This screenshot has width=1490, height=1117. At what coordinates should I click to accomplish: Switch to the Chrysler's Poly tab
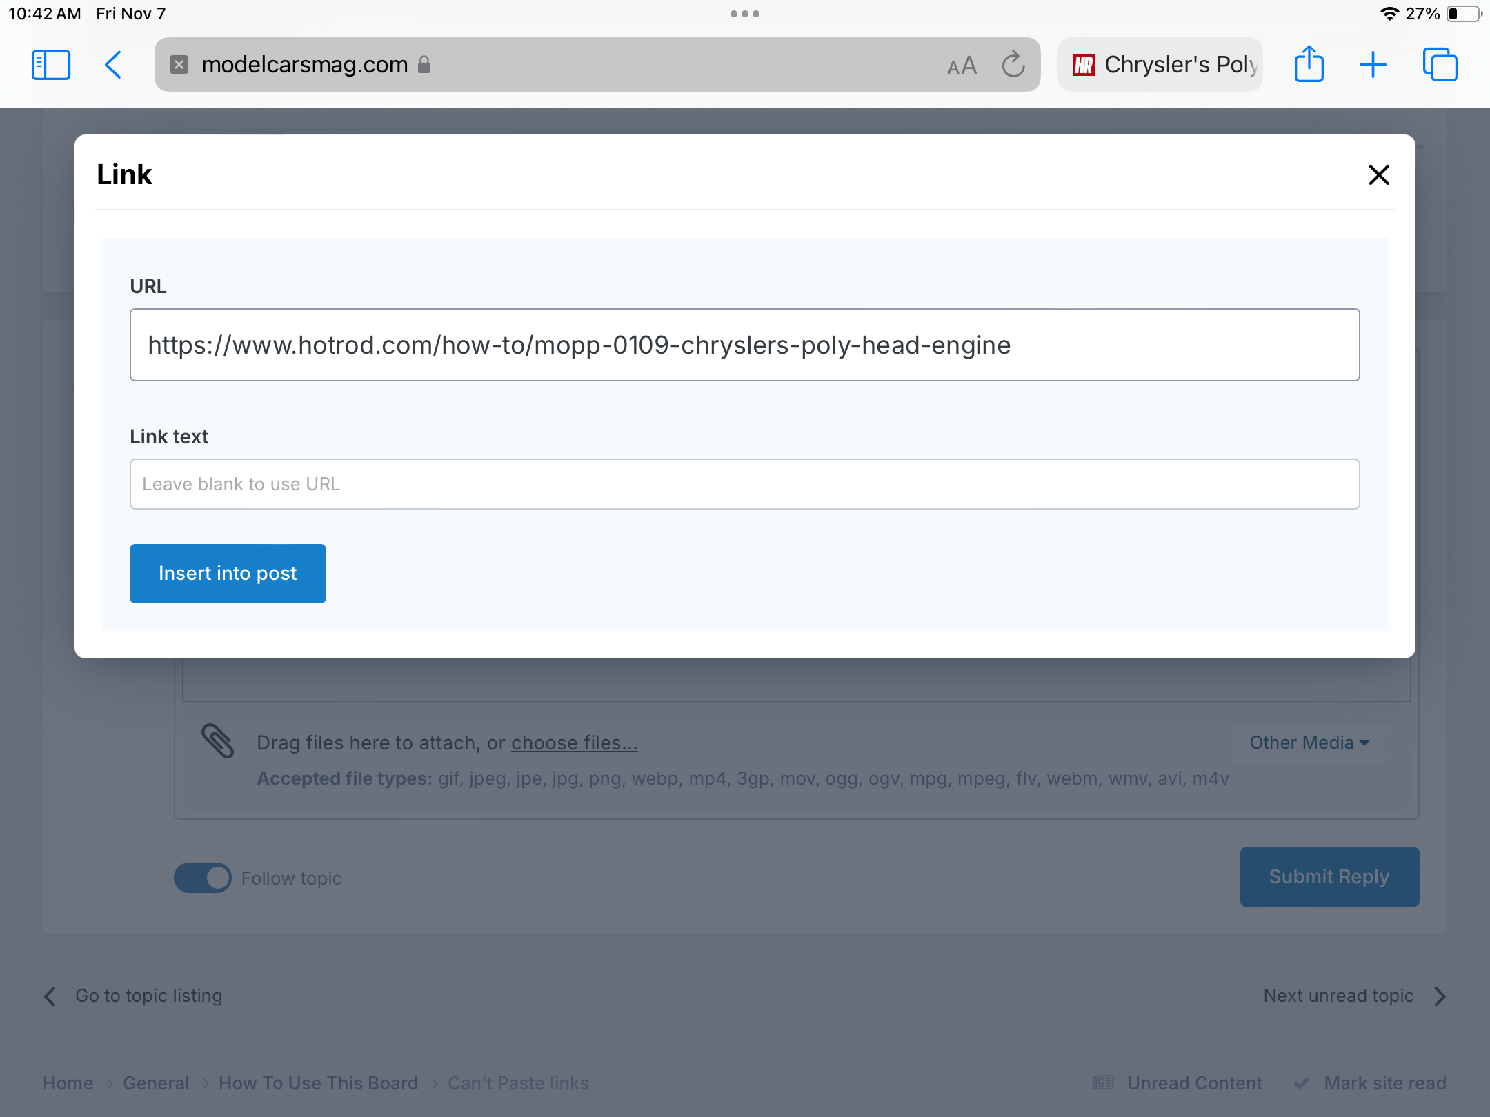click(x=1160, y=65)
